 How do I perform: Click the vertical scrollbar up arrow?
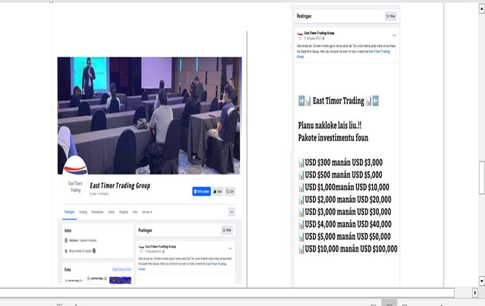pos(482,9)
